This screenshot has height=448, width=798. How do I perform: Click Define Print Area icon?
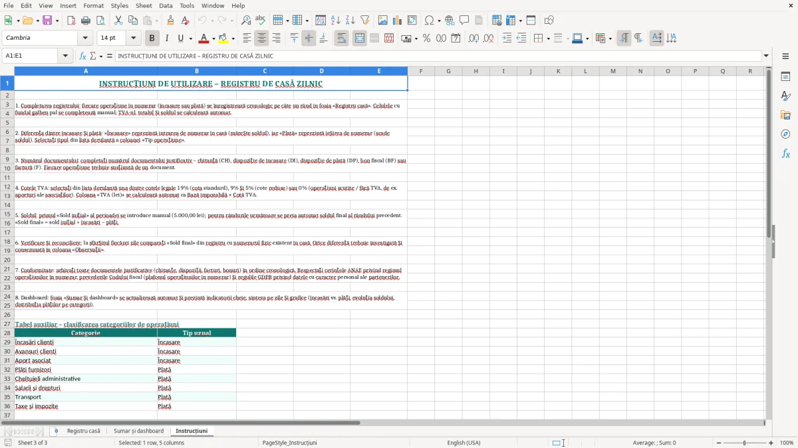tap(497, 21)
